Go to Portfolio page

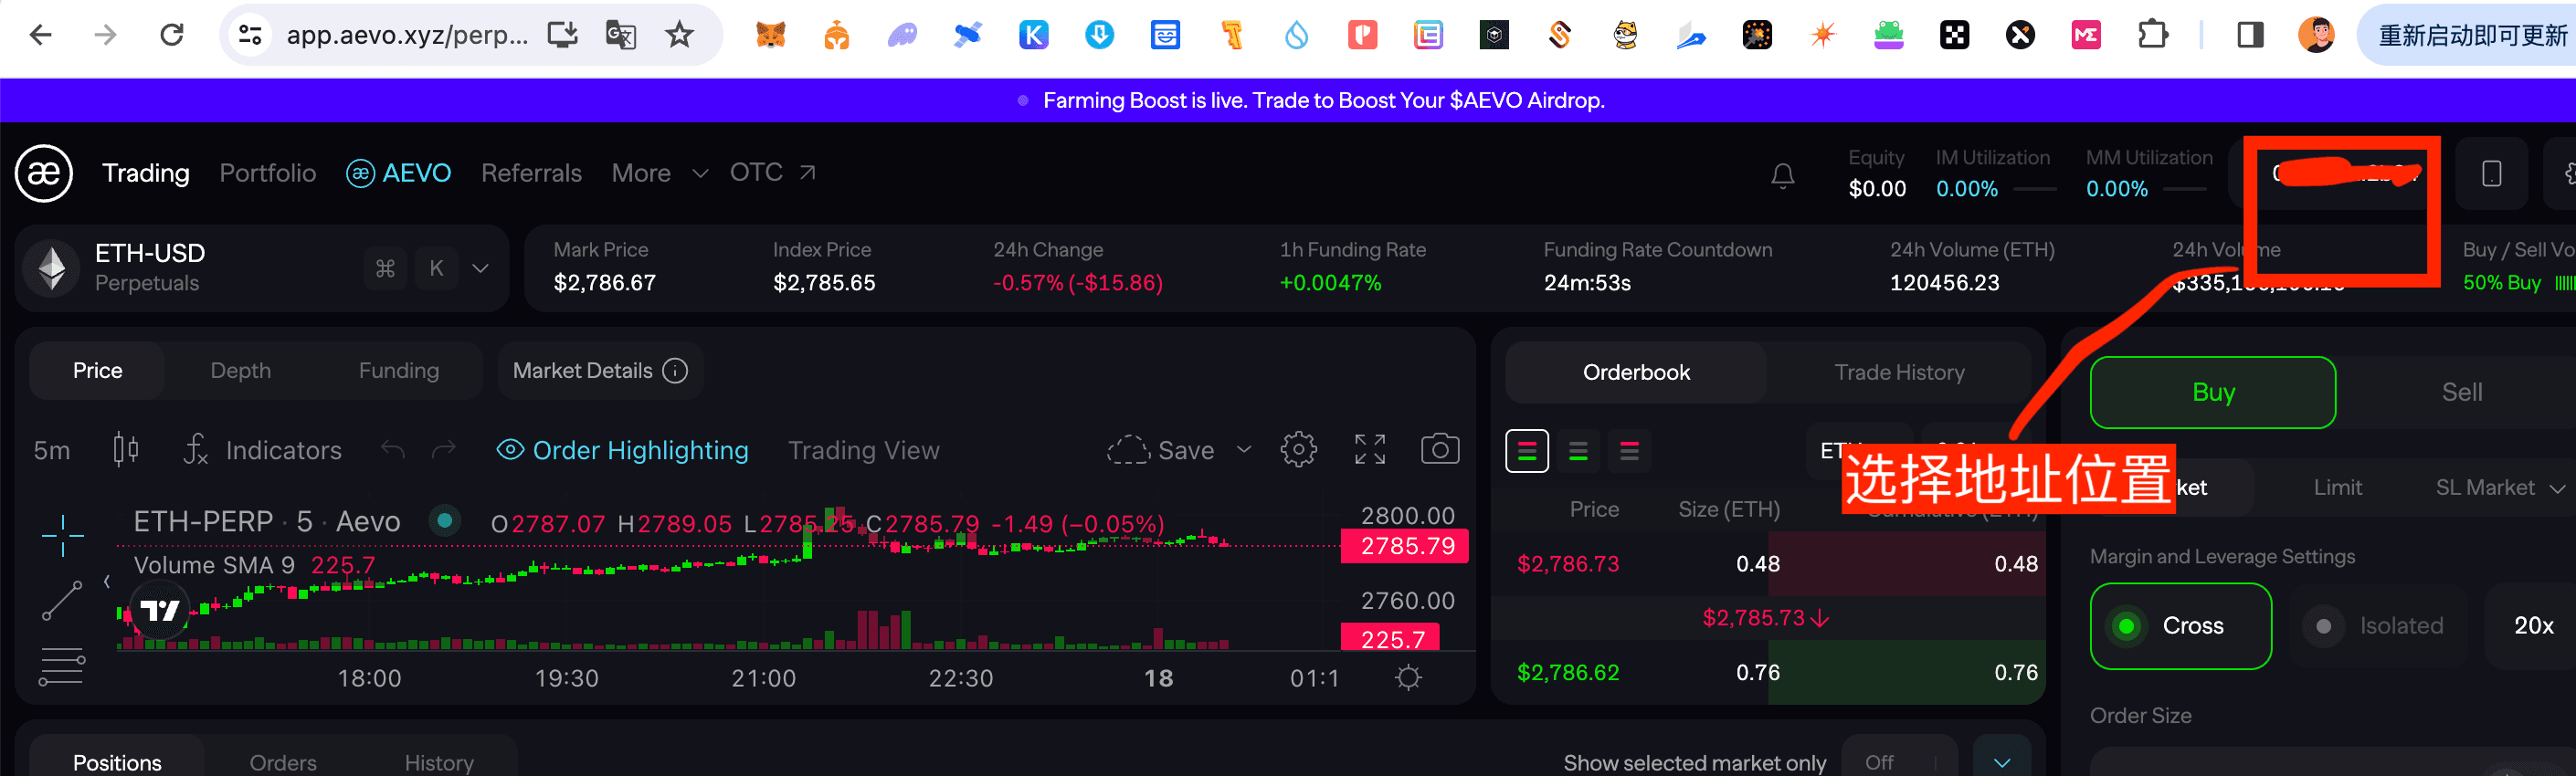267,173
